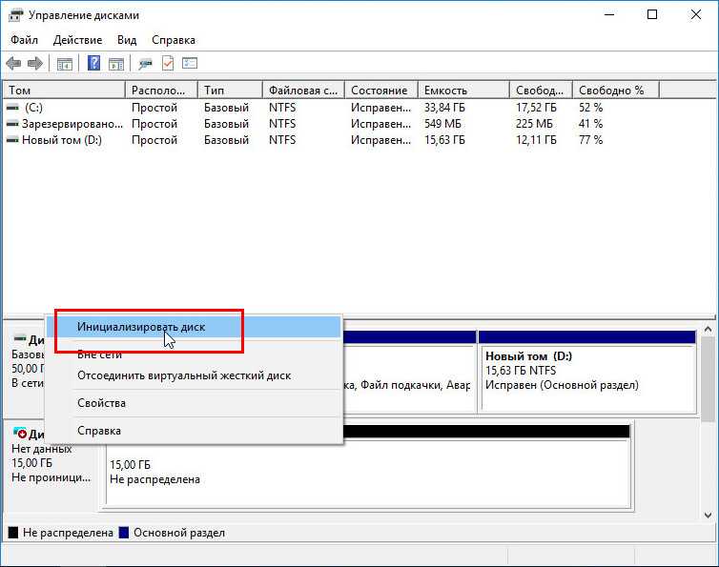Click the Нет данных disk label panel
719x567 pixels.
[51, 465]
